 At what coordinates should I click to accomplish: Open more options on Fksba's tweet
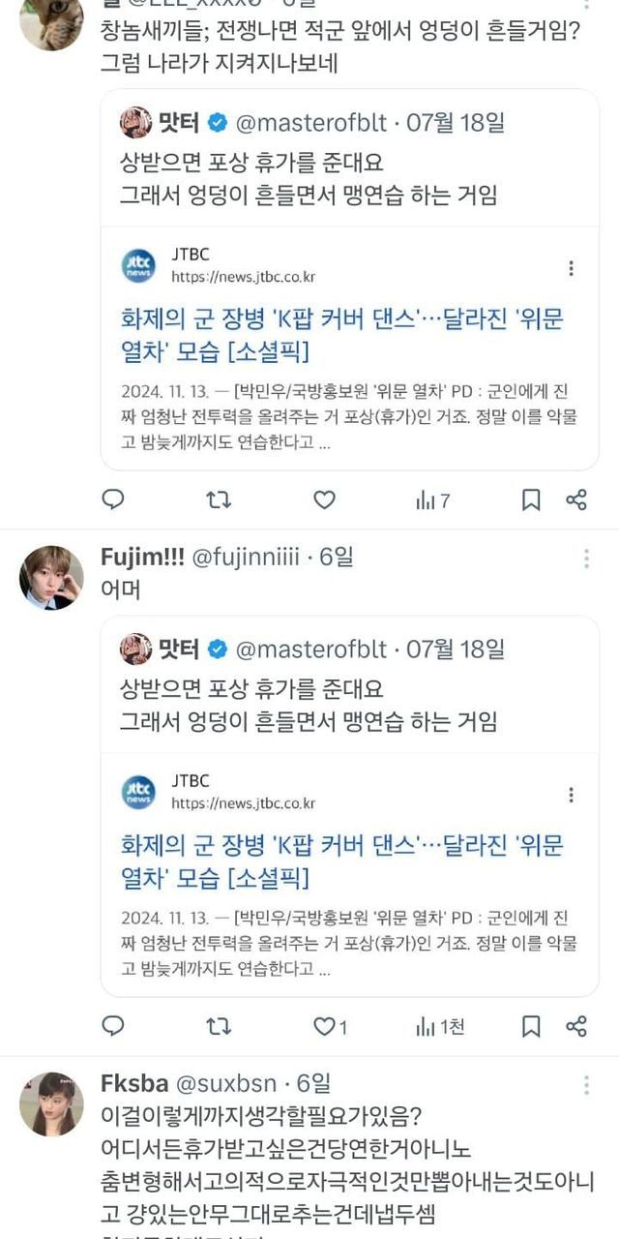click(x=586, y=1085)
